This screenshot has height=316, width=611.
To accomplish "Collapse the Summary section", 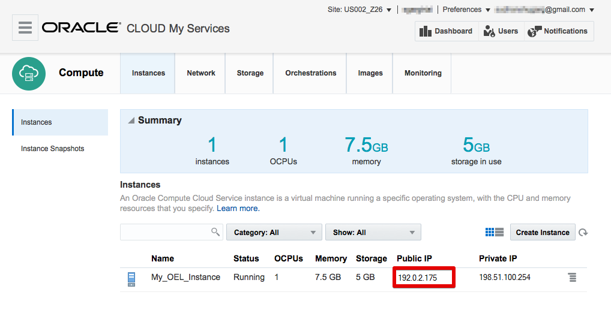I will (x=131, y=121).
